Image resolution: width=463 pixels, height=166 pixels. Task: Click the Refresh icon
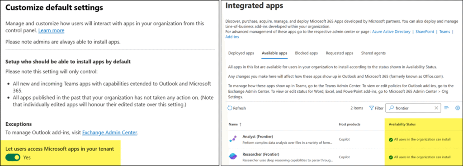coord(230,108)
